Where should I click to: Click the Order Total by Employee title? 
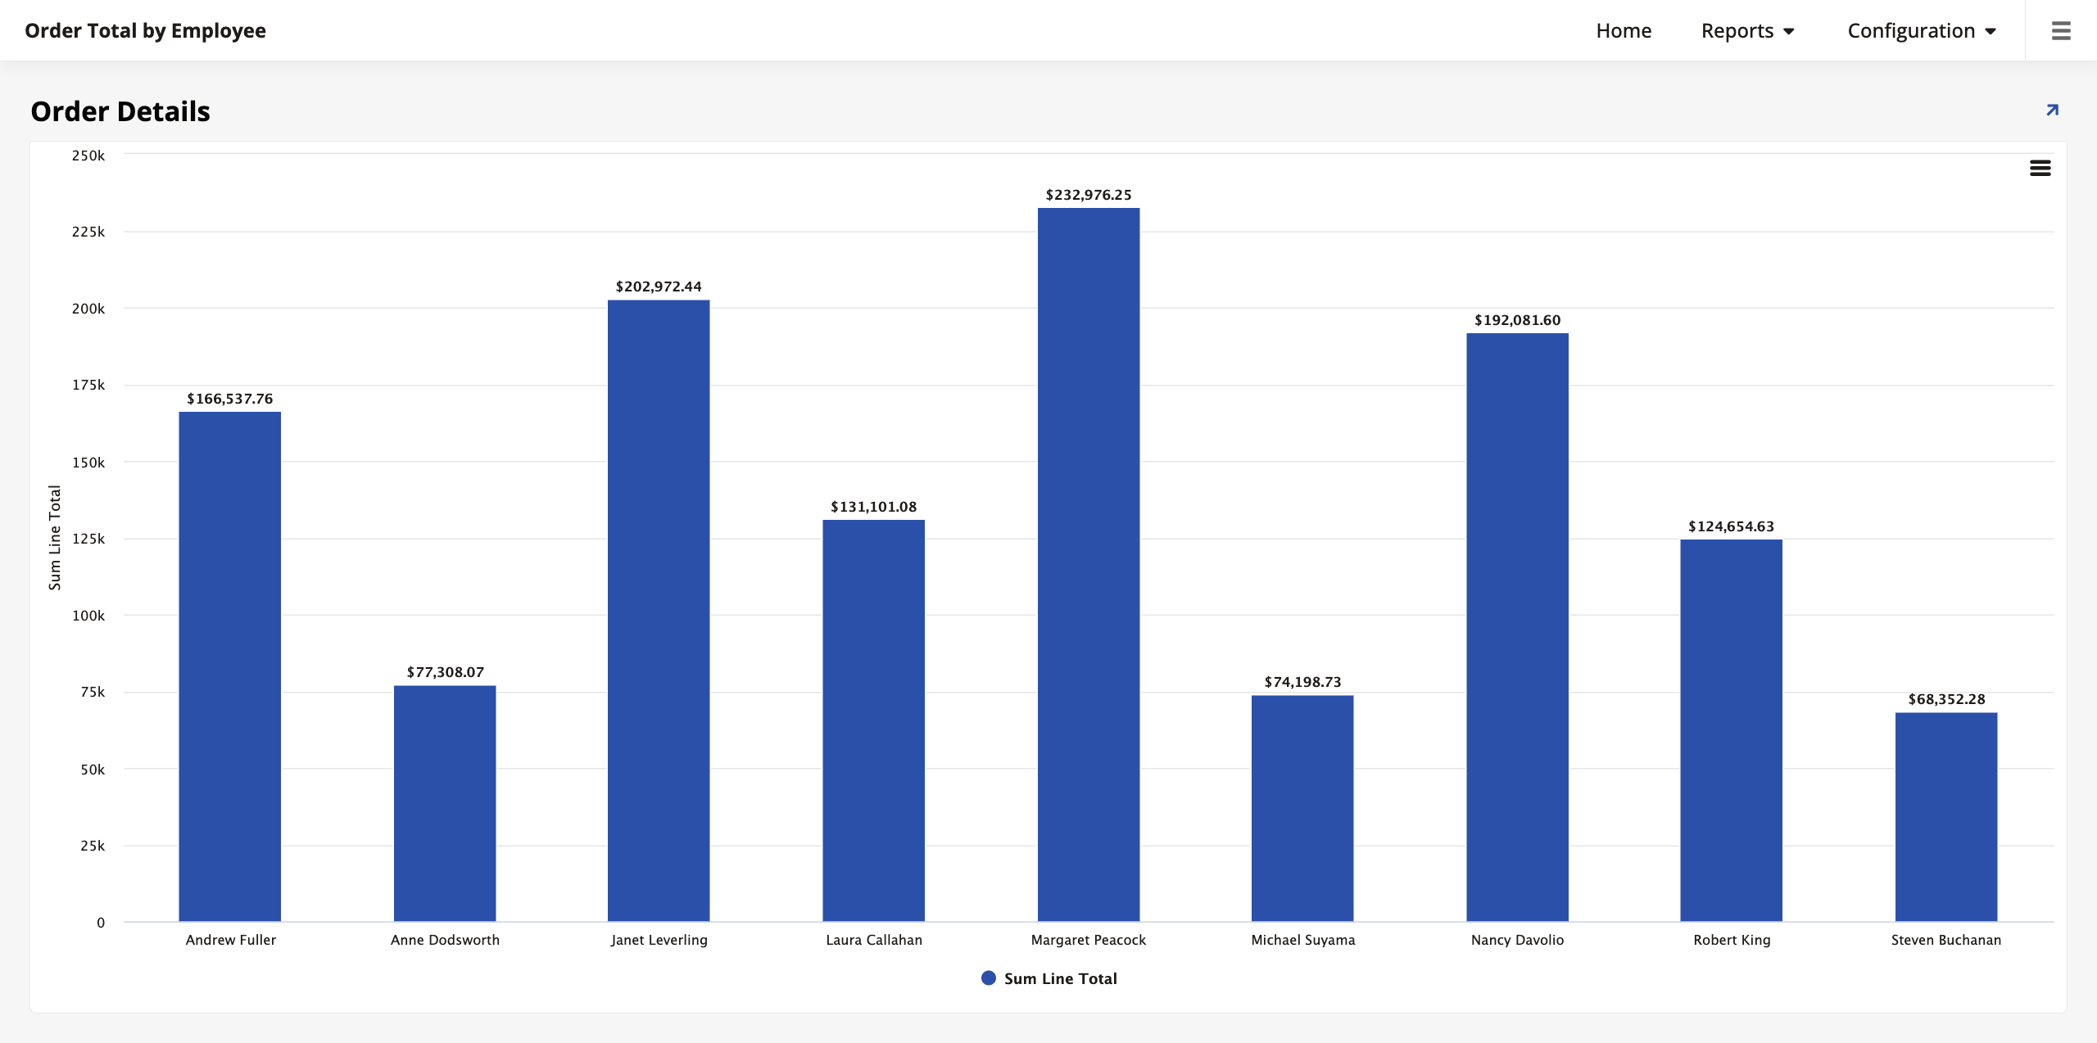(144, 30)
